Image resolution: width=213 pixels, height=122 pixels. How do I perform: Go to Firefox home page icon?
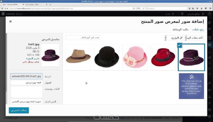[202, 8]
